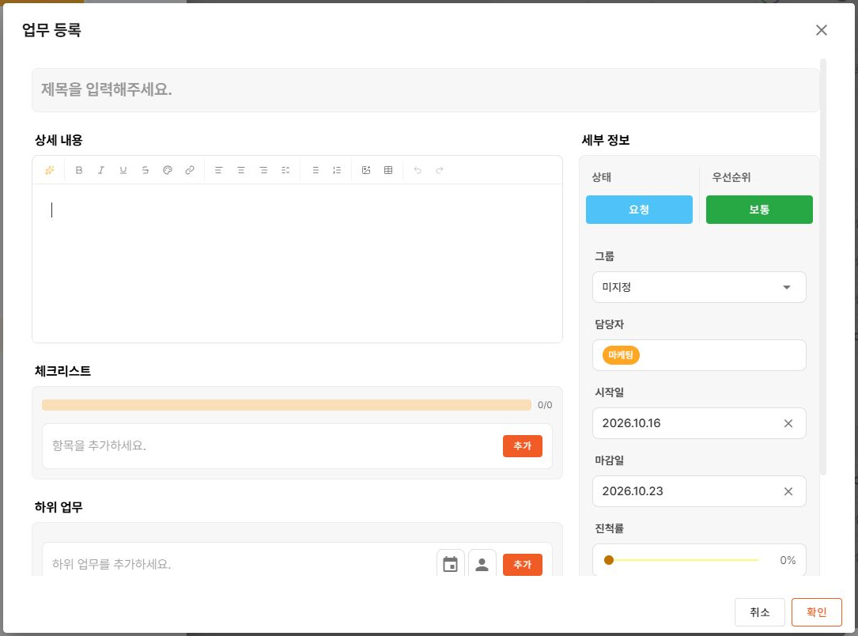This screenshot has width=858, height=636.
Task: Clear the start date 2026.10.16
Action: (x=788, y=423)
